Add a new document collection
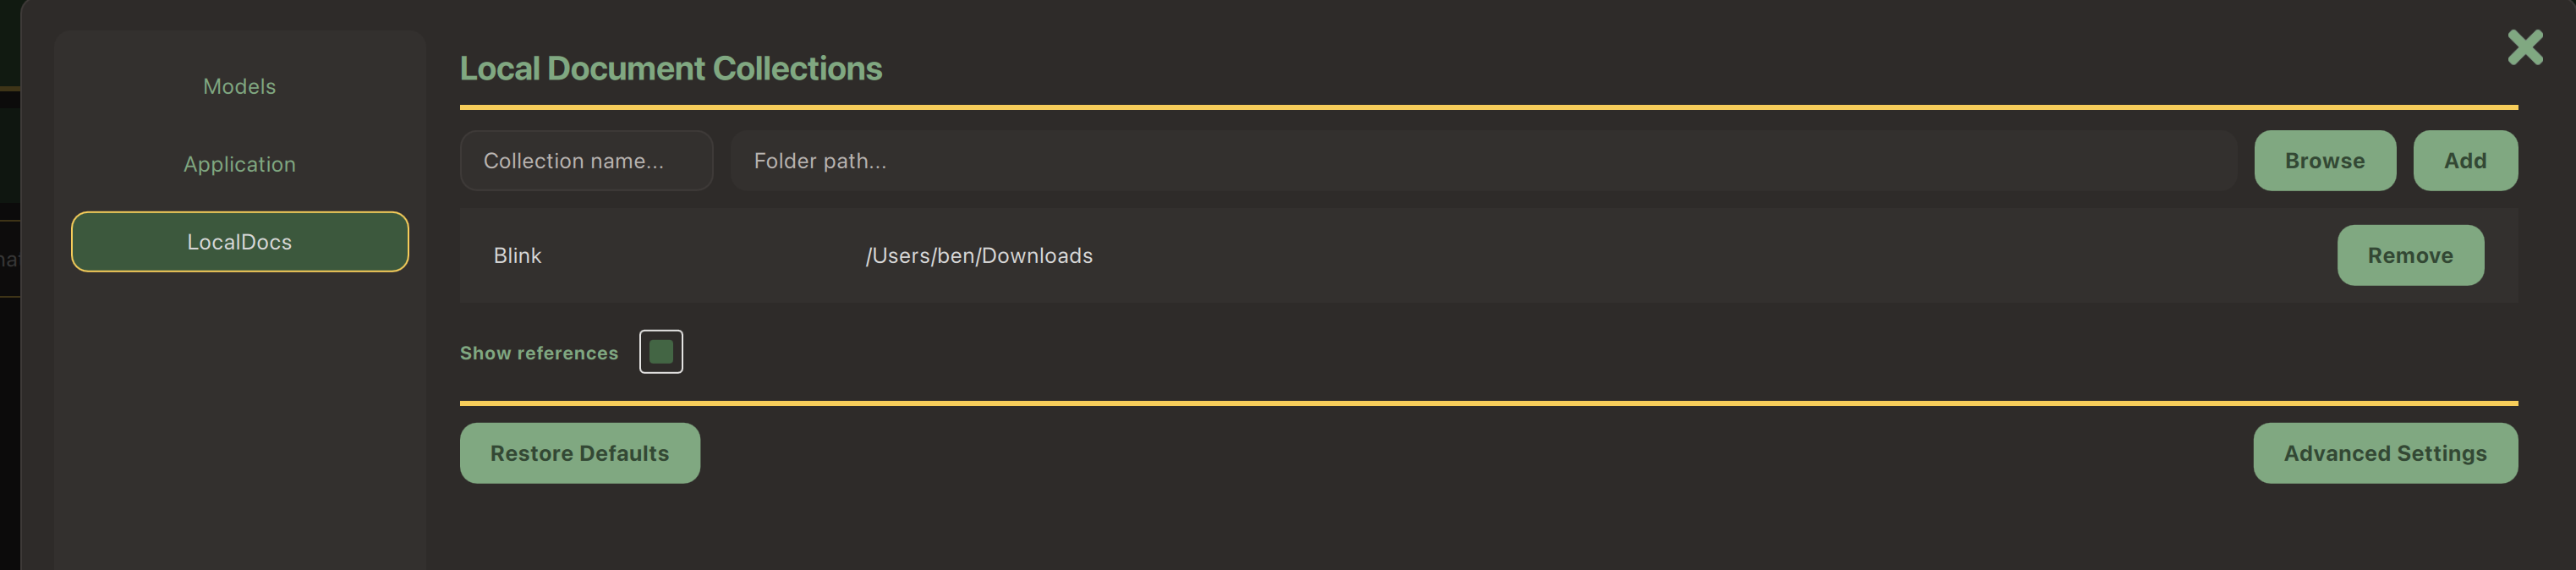This screenshot has width=2576, height=570. pyautogui.click(x=2465, y=160)
